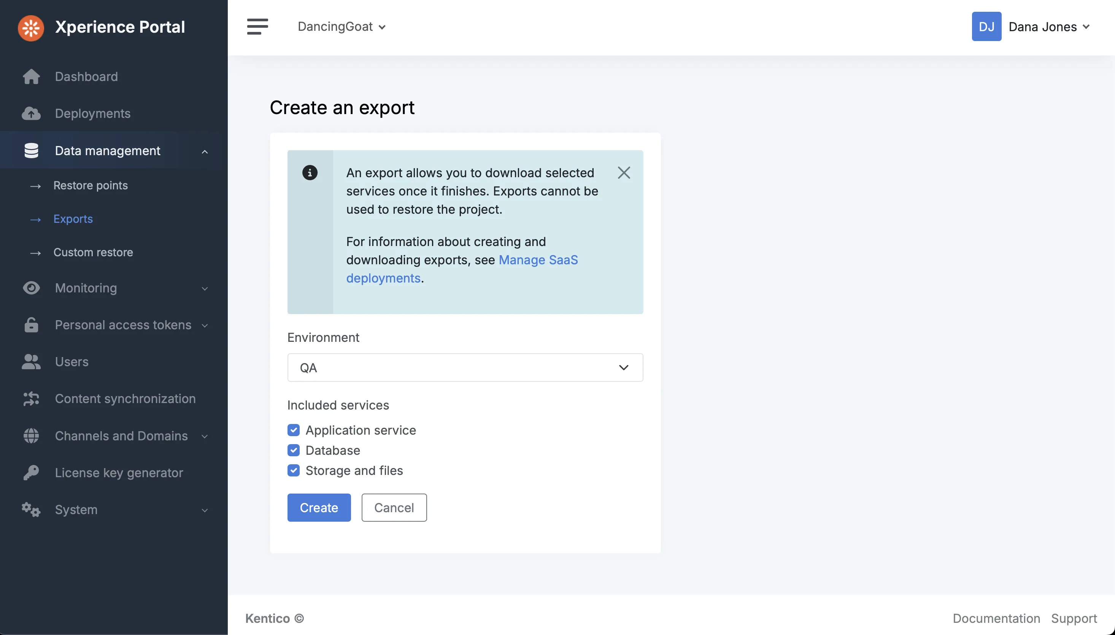
Task: Click the Users people icon
Action: coord(31,362)
